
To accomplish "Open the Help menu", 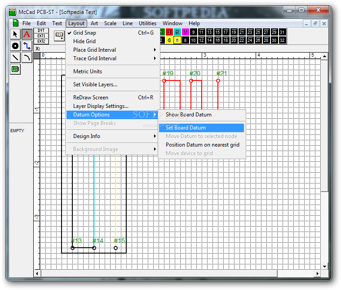I will [194, 23].
